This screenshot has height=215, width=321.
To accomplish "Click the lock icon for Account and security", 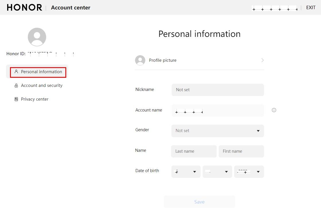I will pos(16,85).
